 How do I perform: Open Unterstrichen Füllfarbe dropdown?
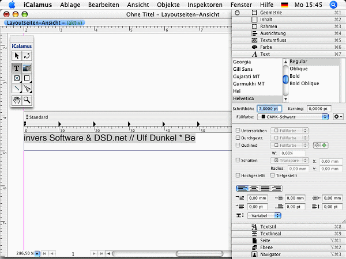pyautogui.click(x=289, y=131)
